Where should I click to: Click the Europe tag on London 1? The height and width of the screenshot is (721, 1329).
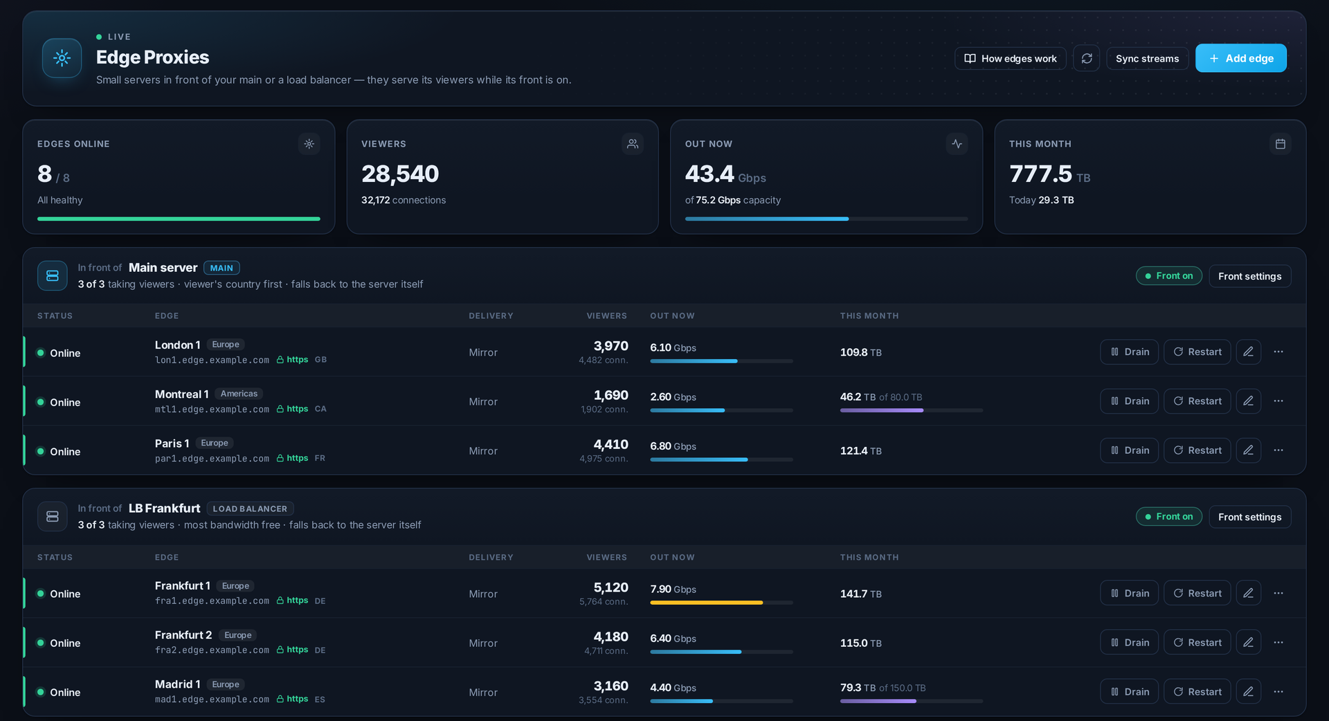(226, 345)
